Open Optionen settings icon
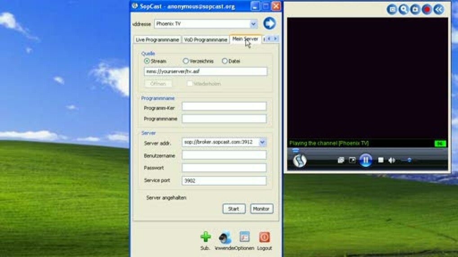This screenshot has height=257, width=458. coord(244,237)
